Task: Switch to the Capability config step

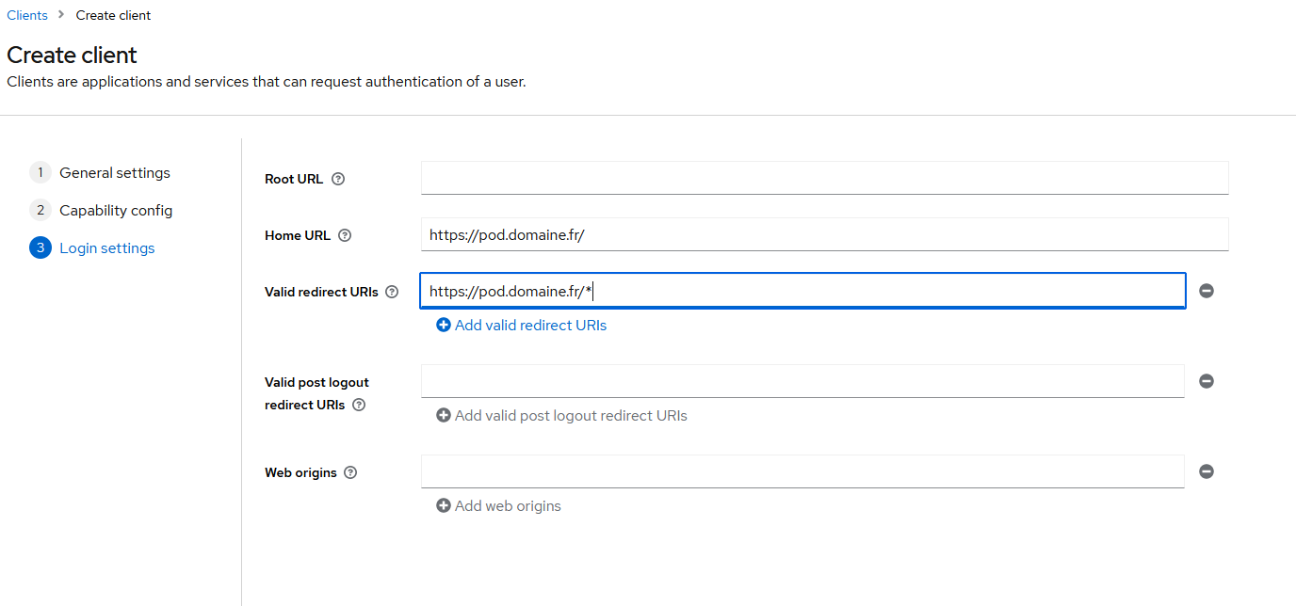Action: pyautogui.click(x=116, y=211)
